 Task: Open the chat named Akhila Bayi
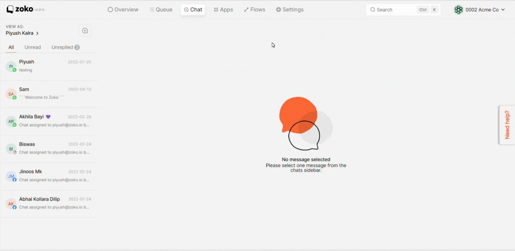click(49, 122)
